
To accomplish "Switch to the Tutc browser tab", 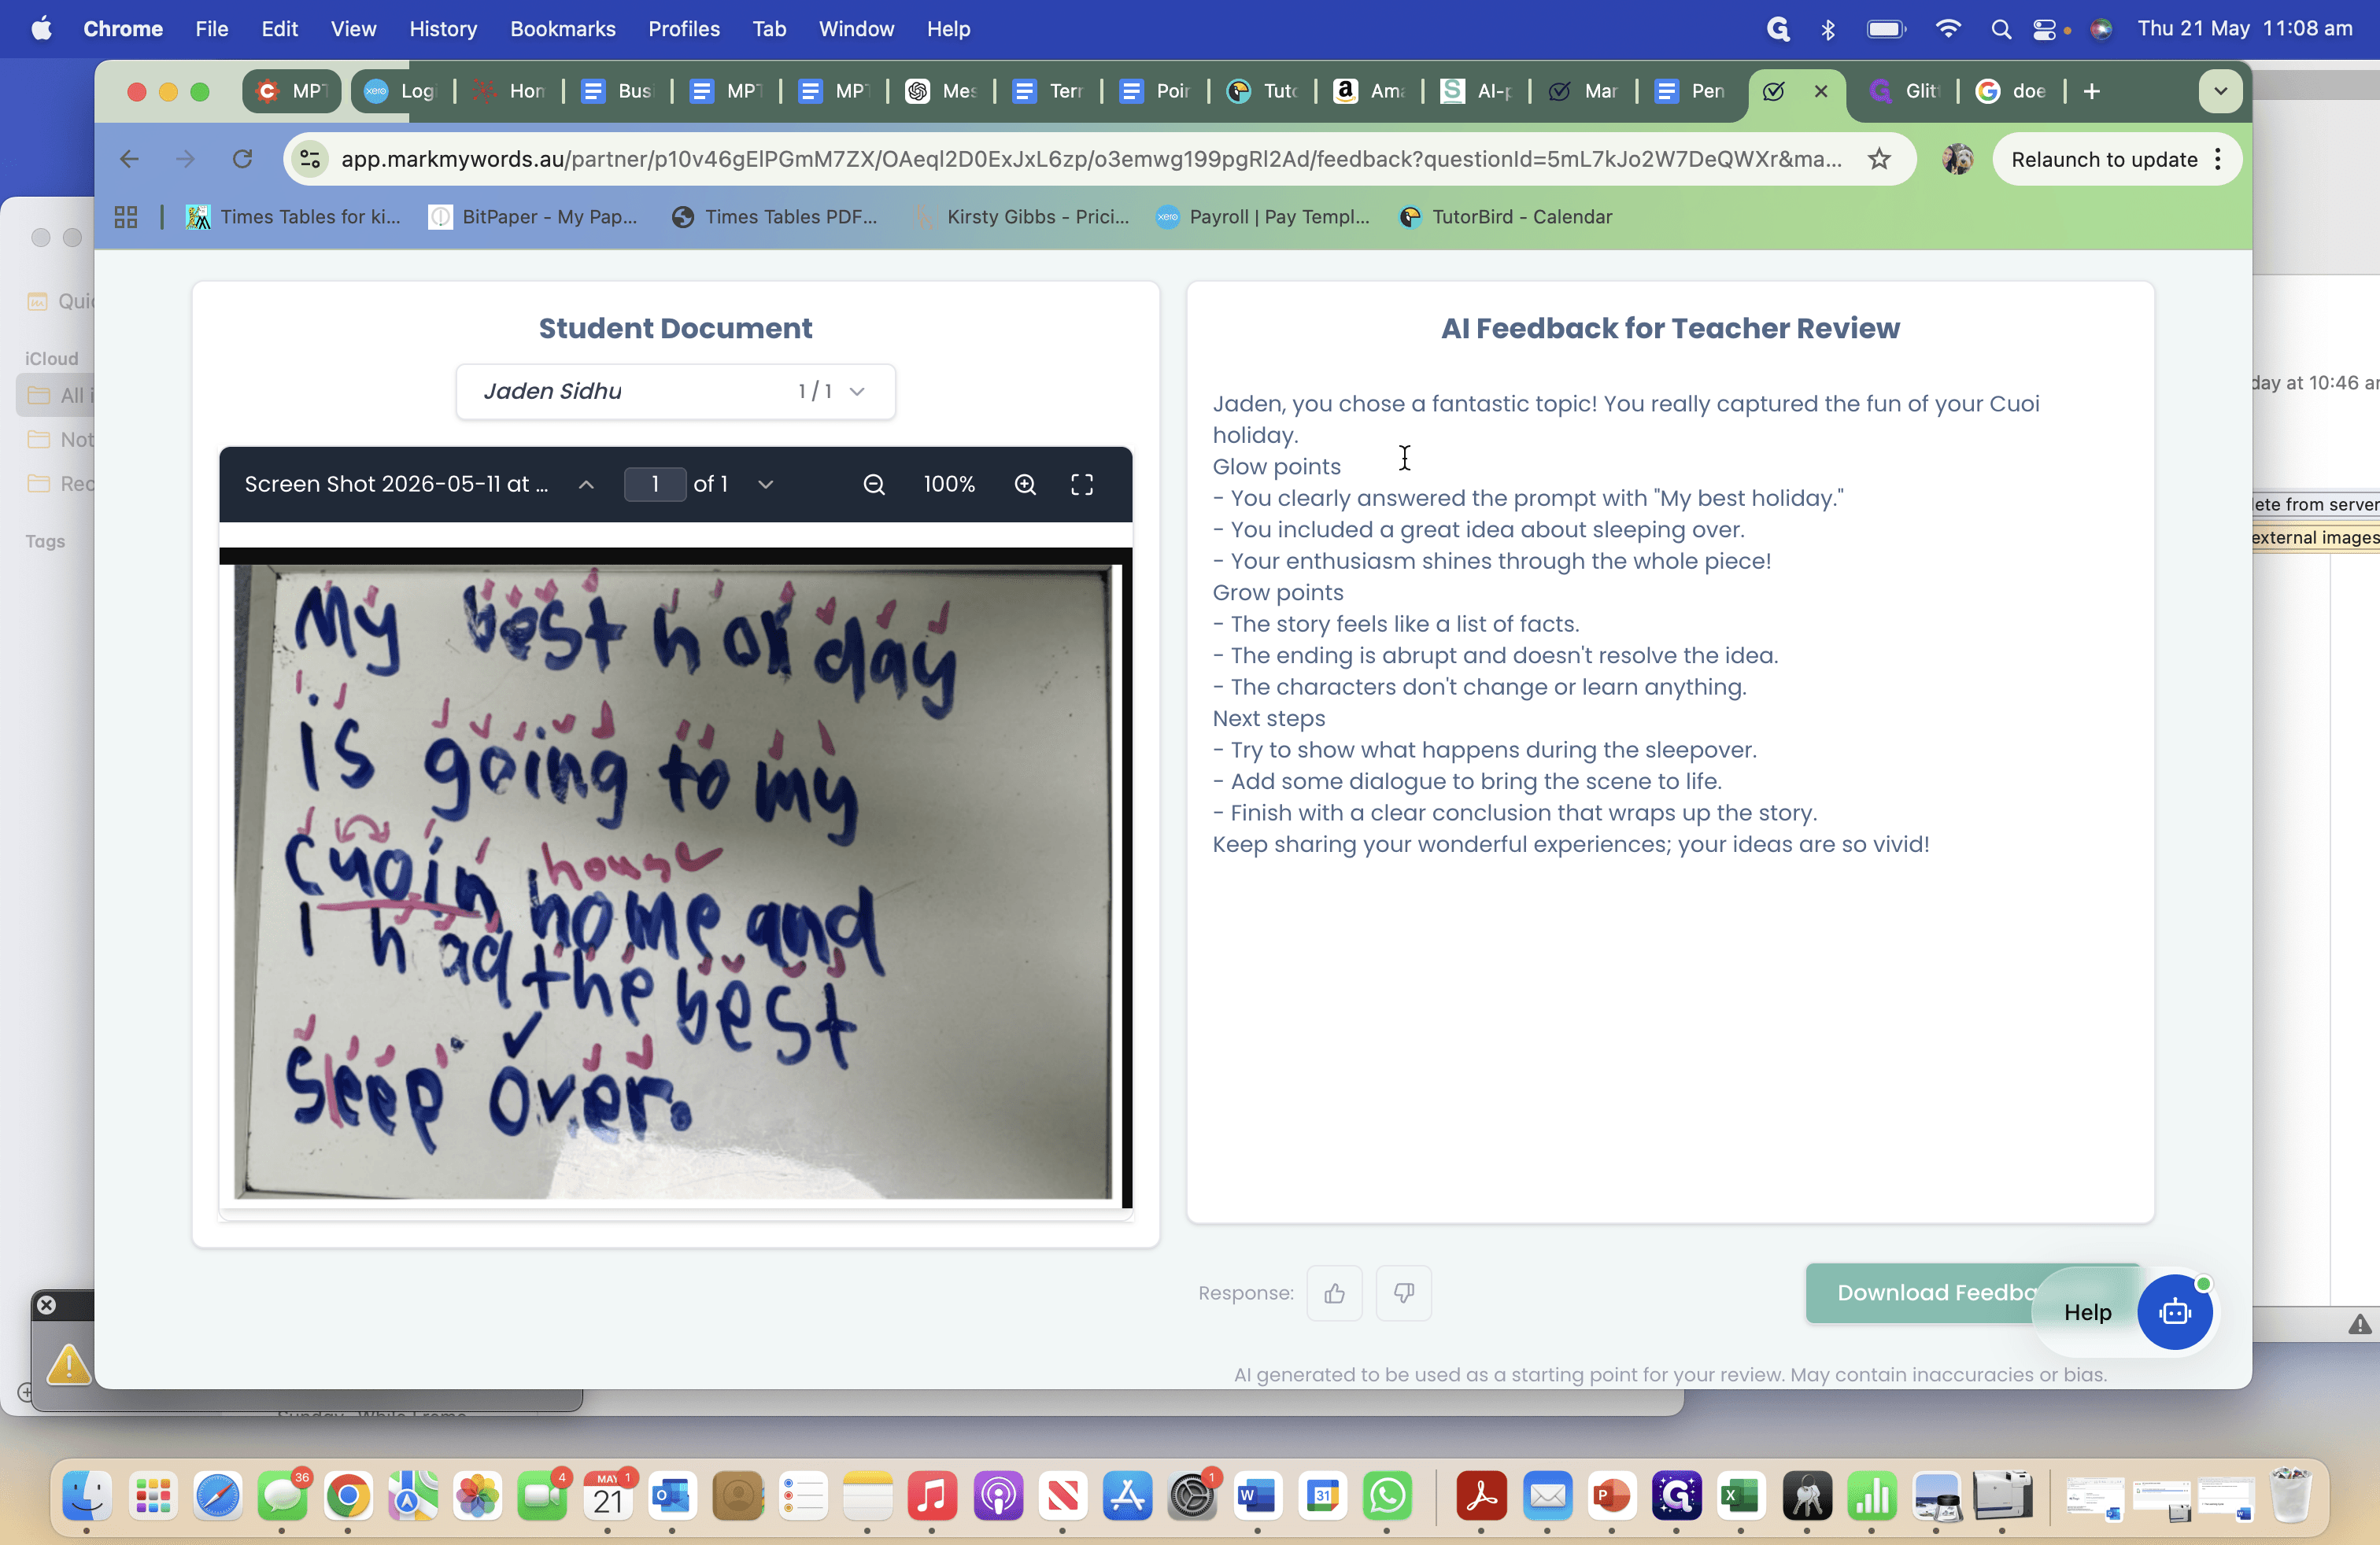I will 1263,92.
